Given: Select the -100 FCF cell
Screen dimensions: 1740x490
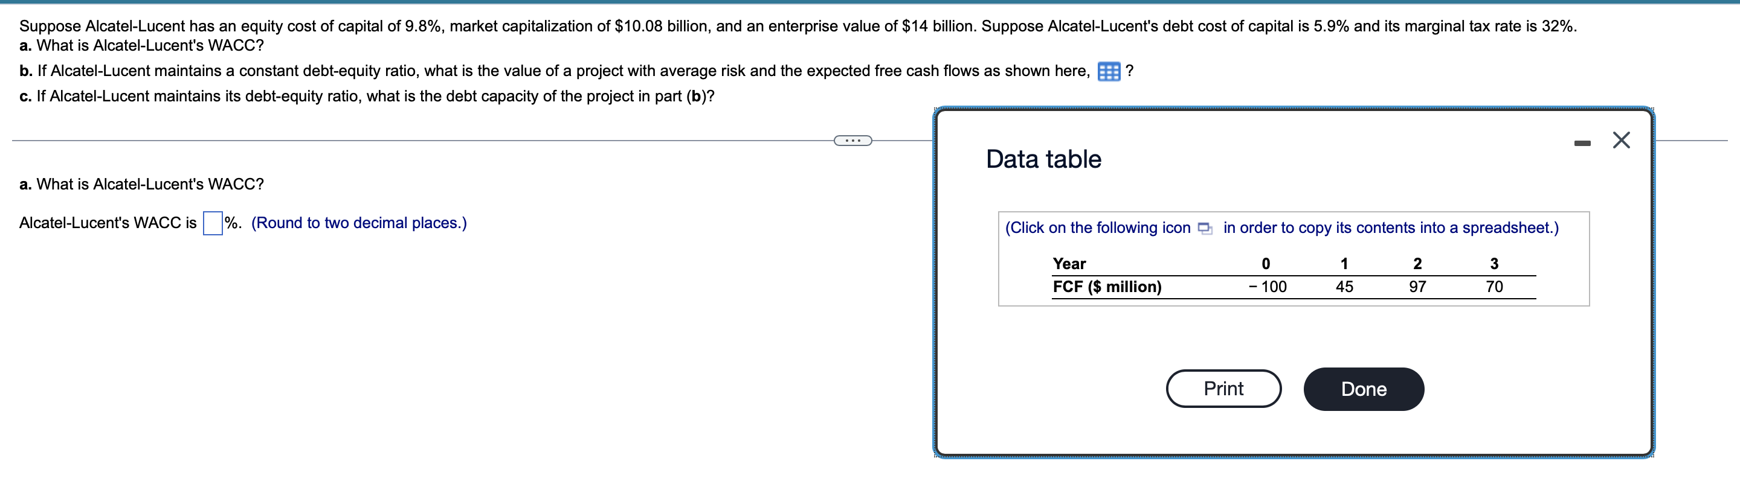Looking at the screenshot, I should click(1267, 287).
